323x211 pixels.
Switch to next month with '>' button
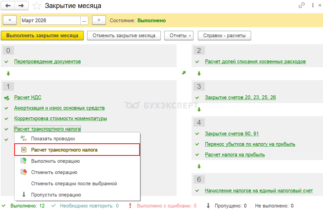click(99, 20)
